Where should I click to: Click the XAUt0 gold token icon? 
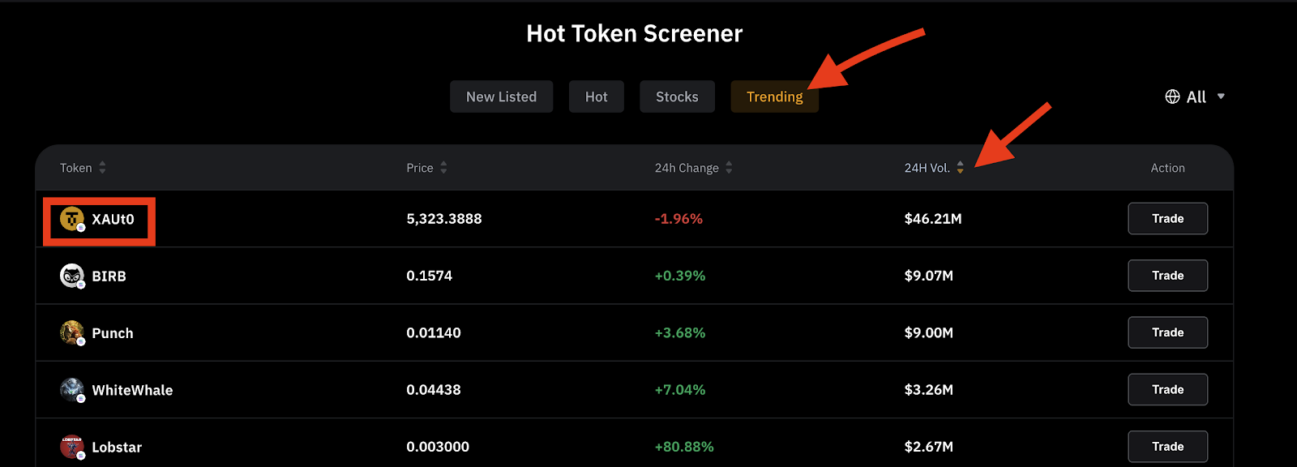[x=72, y=219]
